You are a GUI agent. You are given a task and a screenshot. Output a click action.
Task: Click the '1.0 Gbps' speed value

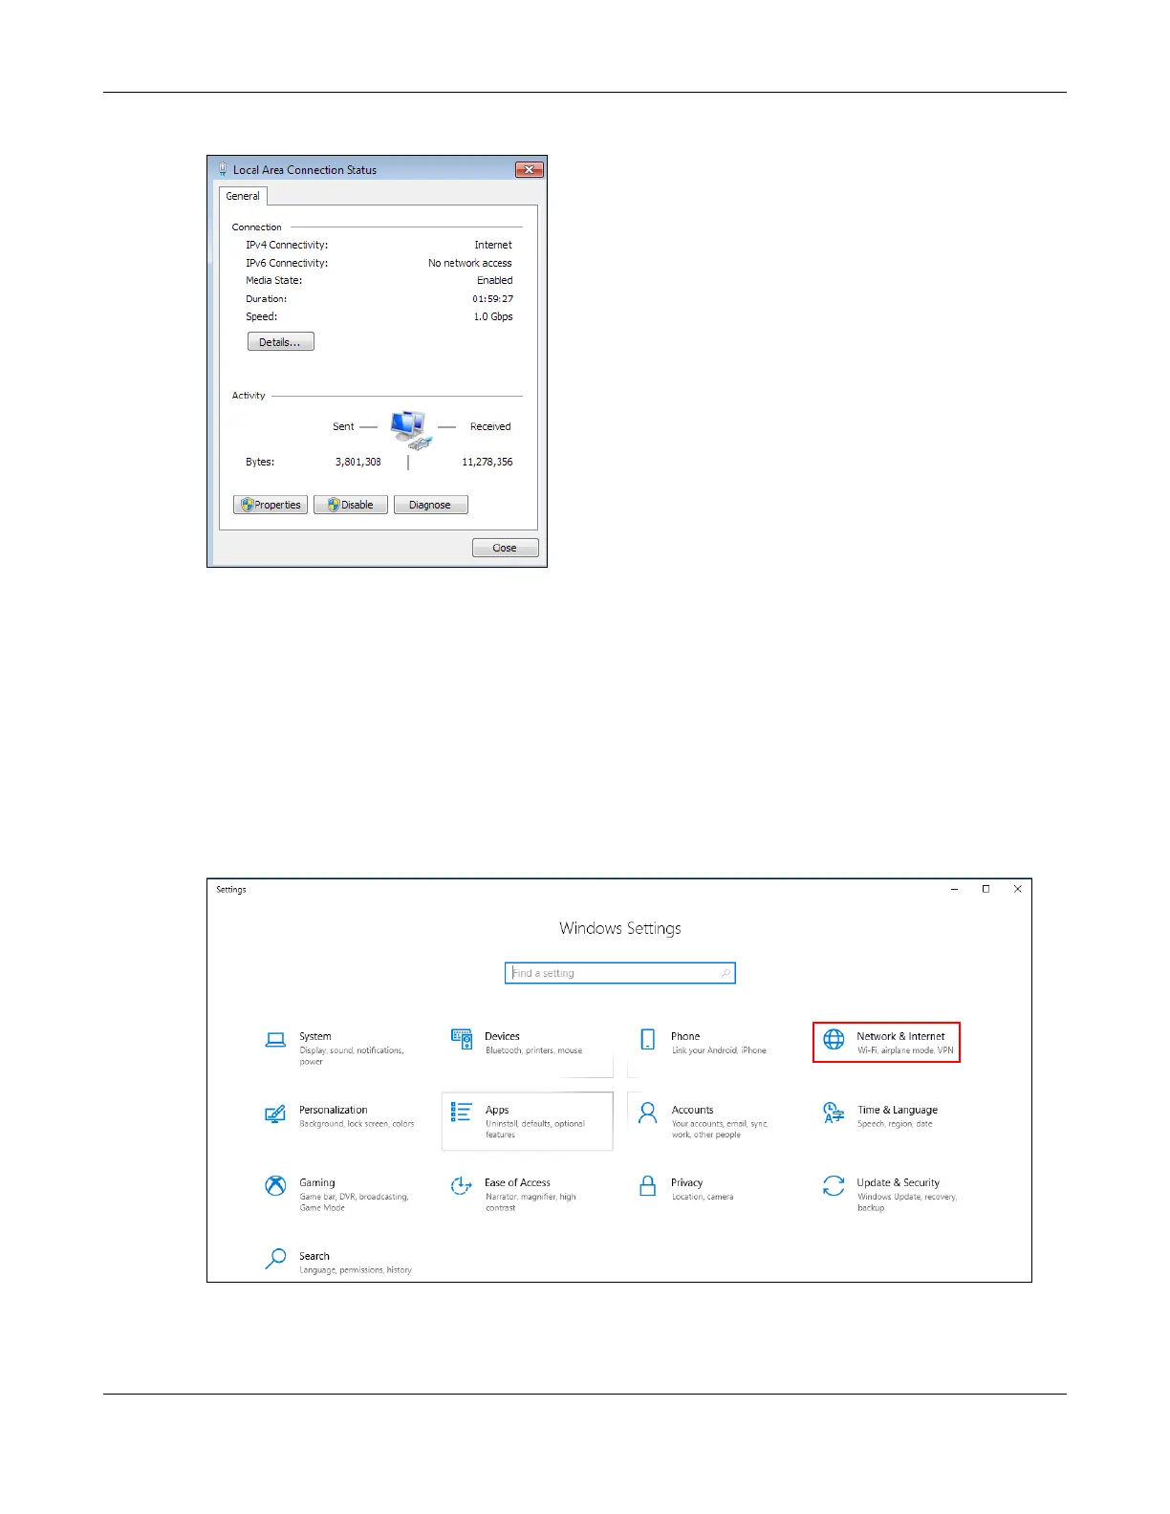(493, 316)
